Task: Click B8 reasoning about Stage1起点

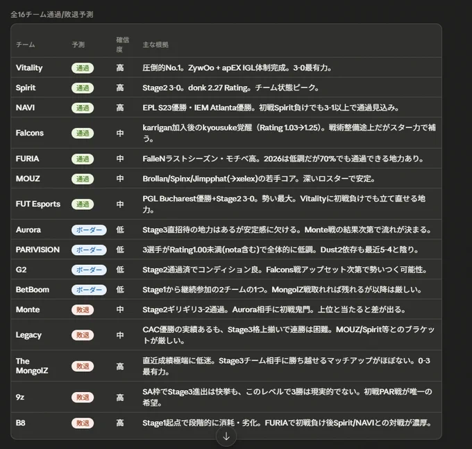Action: pyautogui.click(x=287, y=423)
